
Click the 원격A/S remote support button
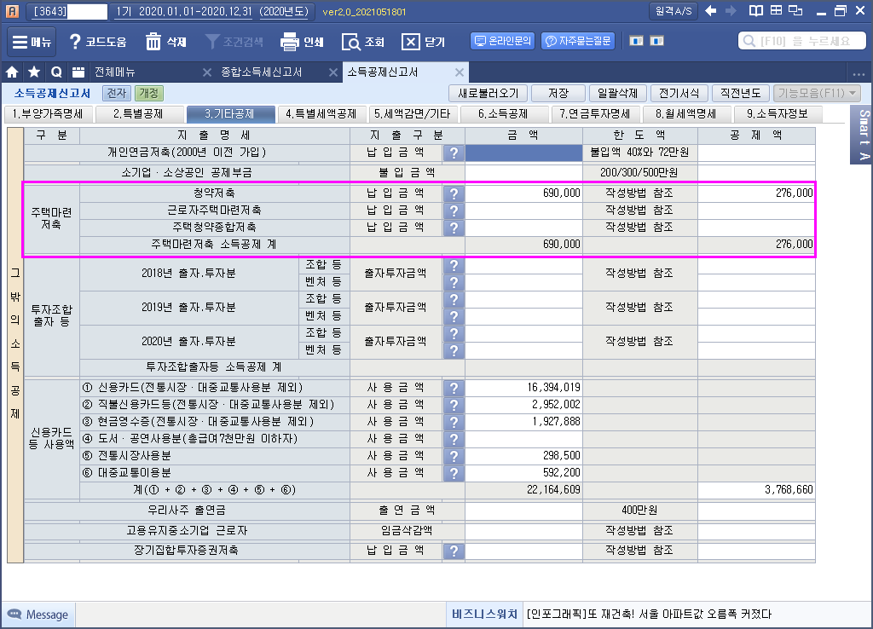click(674, 11)
